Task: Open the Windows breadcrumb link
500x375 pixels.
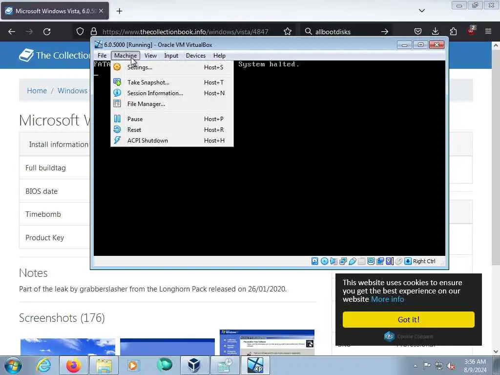Action: click(72, 90)
